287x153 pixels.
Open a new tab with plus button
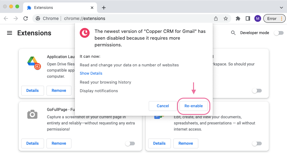pyautogui.click(x=104, y=8)
